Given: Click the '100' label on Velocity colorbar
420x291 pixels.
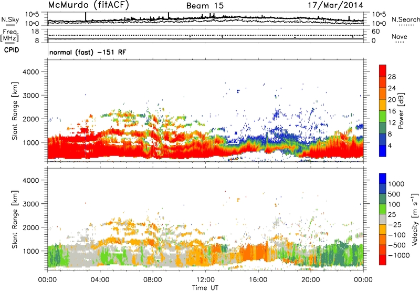Looking at the screenshot, I should [394, 204].
